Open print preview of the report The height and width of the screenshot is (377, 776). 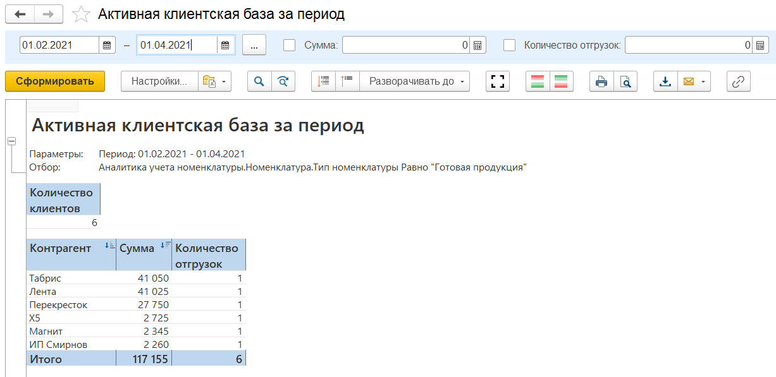click(625, 81)
